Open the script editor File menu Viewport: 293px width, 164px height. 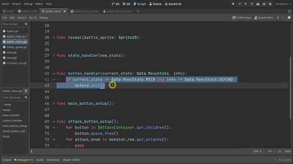pos(5,17)
